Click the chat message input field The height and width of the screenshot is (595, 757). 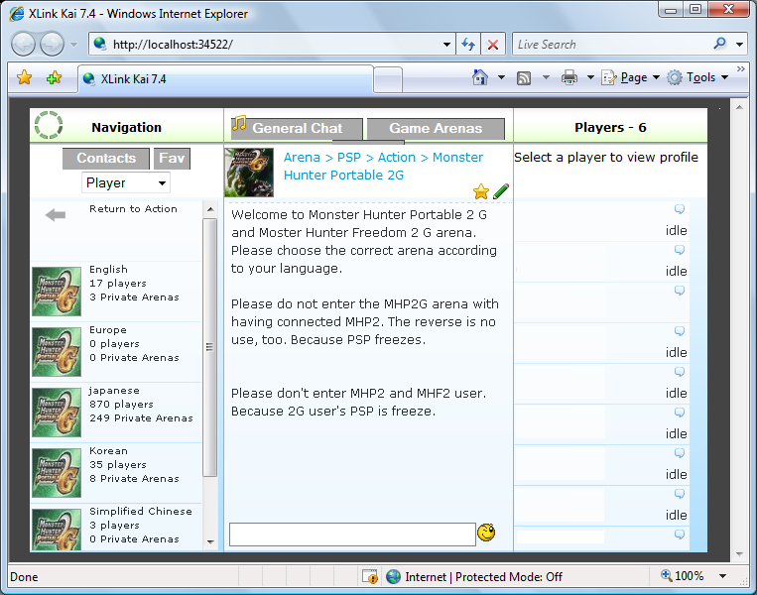(x=352, y=535)
